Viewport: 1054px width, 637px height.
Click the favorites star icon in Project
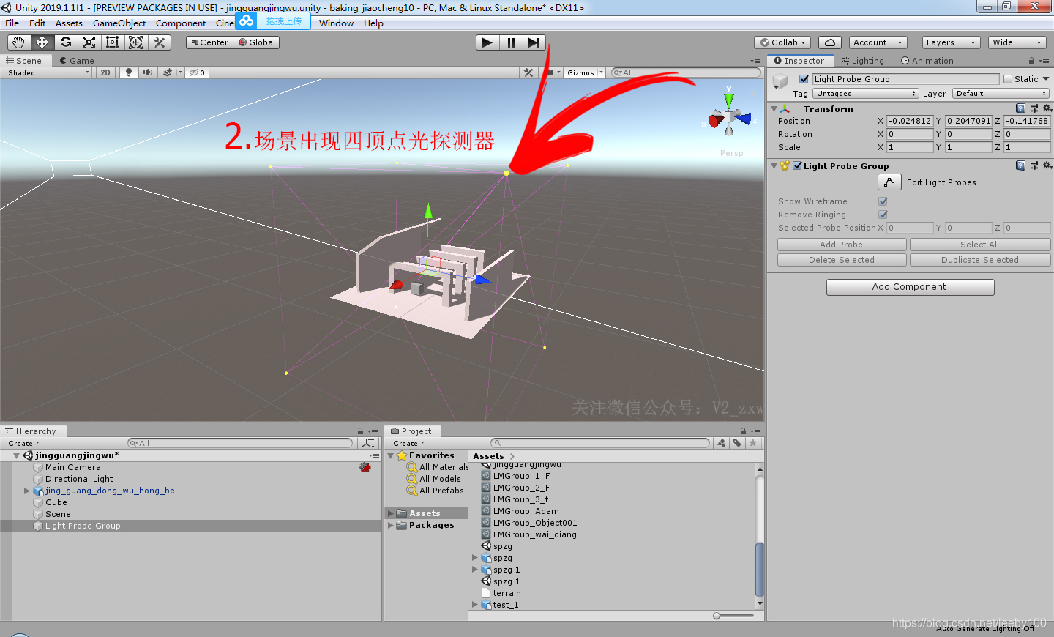(x=752, y=443)
